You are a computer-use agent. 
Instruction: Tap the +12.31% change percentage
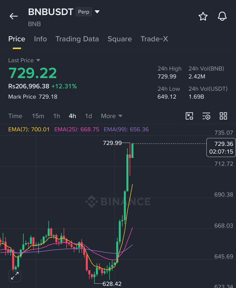pyautogui.click(x=64, y=86)
